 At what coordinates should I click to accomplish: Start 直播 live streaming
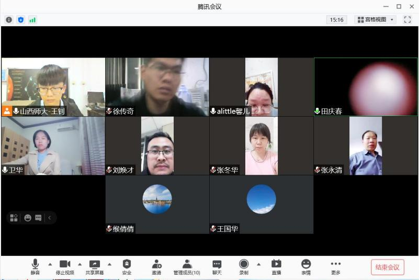click(x=276, y=267)
